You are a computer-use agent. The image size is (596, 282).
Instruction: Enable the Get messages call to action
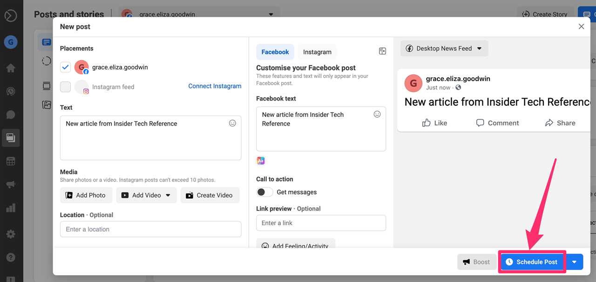(x=264, y=192)
